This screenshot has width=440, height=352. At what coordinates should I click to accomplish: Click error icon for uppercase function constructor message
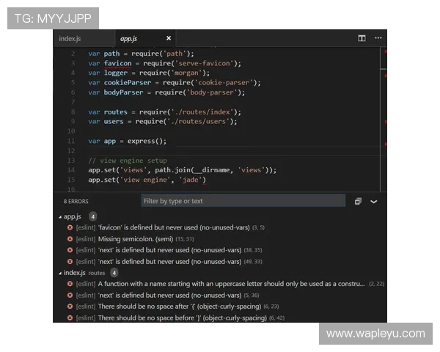(x=70, y=284)
